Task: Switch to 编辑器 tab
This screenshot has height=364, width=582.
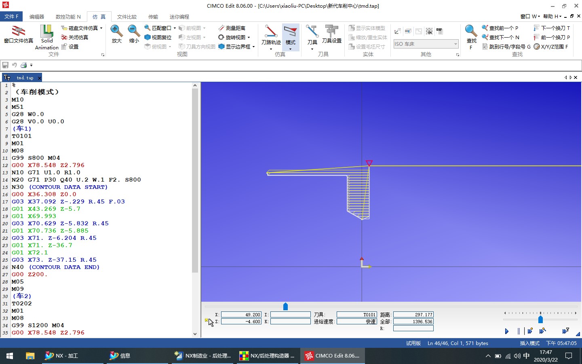Action: 37,17
